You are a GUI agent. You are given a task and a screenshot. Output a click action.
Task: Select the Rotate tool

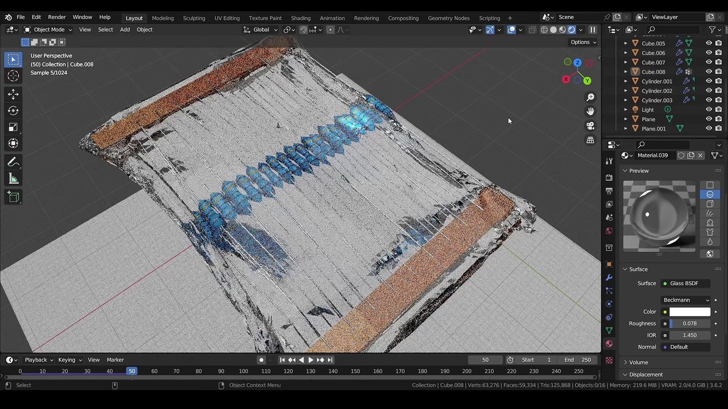(x=14, y=111)
